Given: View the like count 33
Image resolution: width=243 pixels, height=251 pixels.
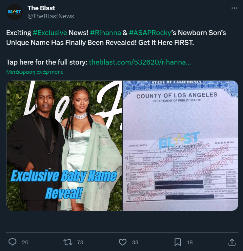Looking at the screenshot, I should coord(135,242).
